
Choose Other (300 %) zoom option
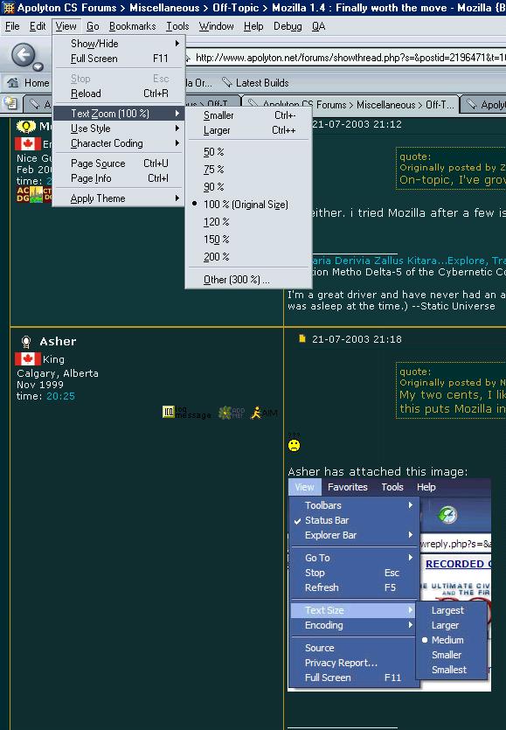[248, 280]
